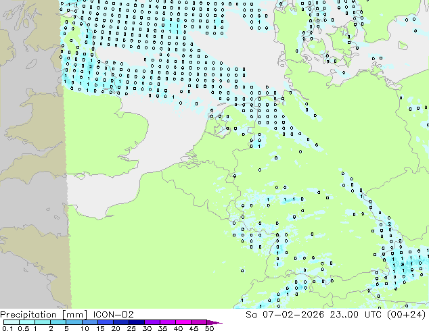
Task: Pick the 10–15 mm legend color box
Action: (90, 322)
